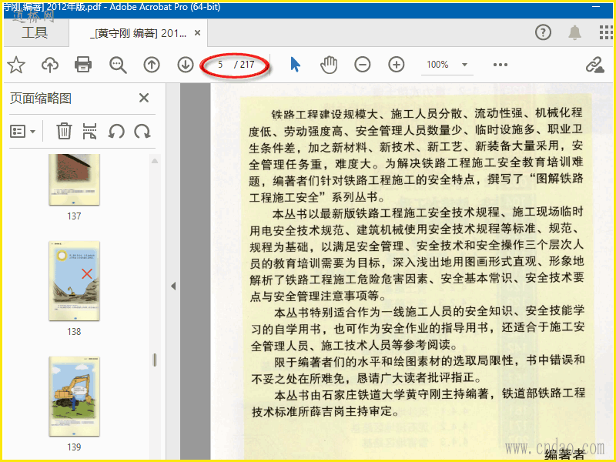Close the 黄守刚 document tab
Viewport: 616px width, 462px height.
click(198, 33)
